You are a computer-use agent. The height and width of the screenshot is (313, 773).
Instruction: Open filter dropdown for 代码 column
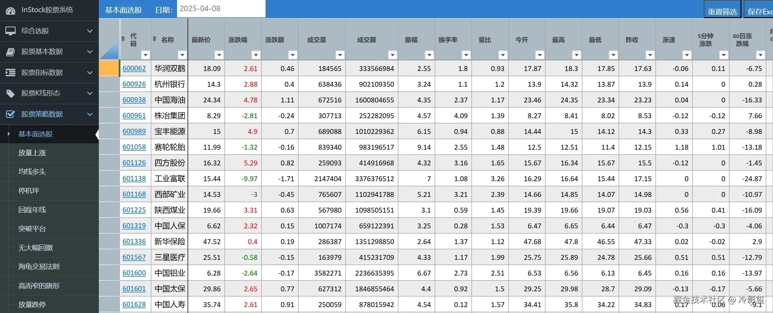145,55
